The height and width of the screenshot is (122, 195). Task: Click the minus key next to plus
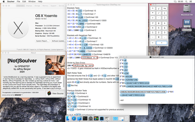159,18
